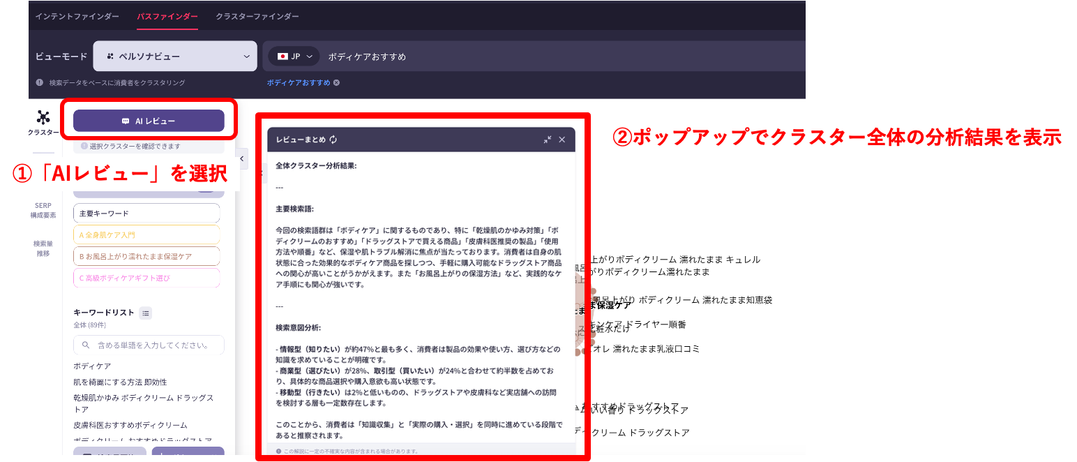Open the クラスター sidebar icon

(x=43, y=123)
